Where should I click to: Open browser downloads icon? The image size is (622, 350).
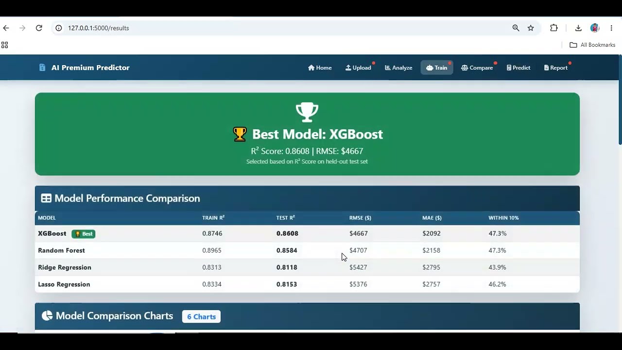click(578, 28)
